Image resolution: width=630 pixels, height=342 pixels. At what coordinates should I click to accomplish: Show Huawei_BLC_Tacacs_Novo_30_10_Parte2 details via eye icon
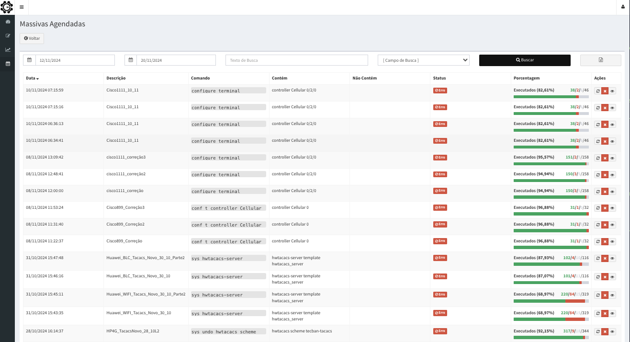(612, 258)
